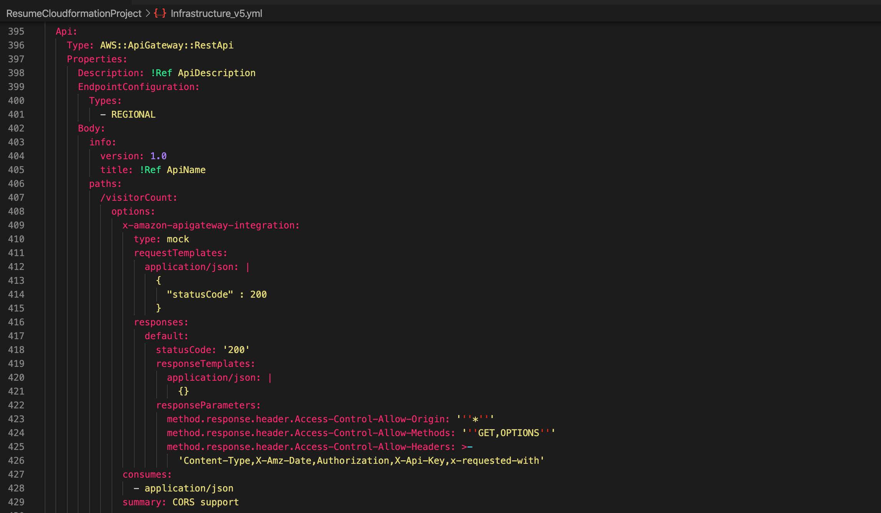881x513 pixels.
Task: Click the breadcrumb separator chevron
Action: pyautogui.click(x=148, y=13)
